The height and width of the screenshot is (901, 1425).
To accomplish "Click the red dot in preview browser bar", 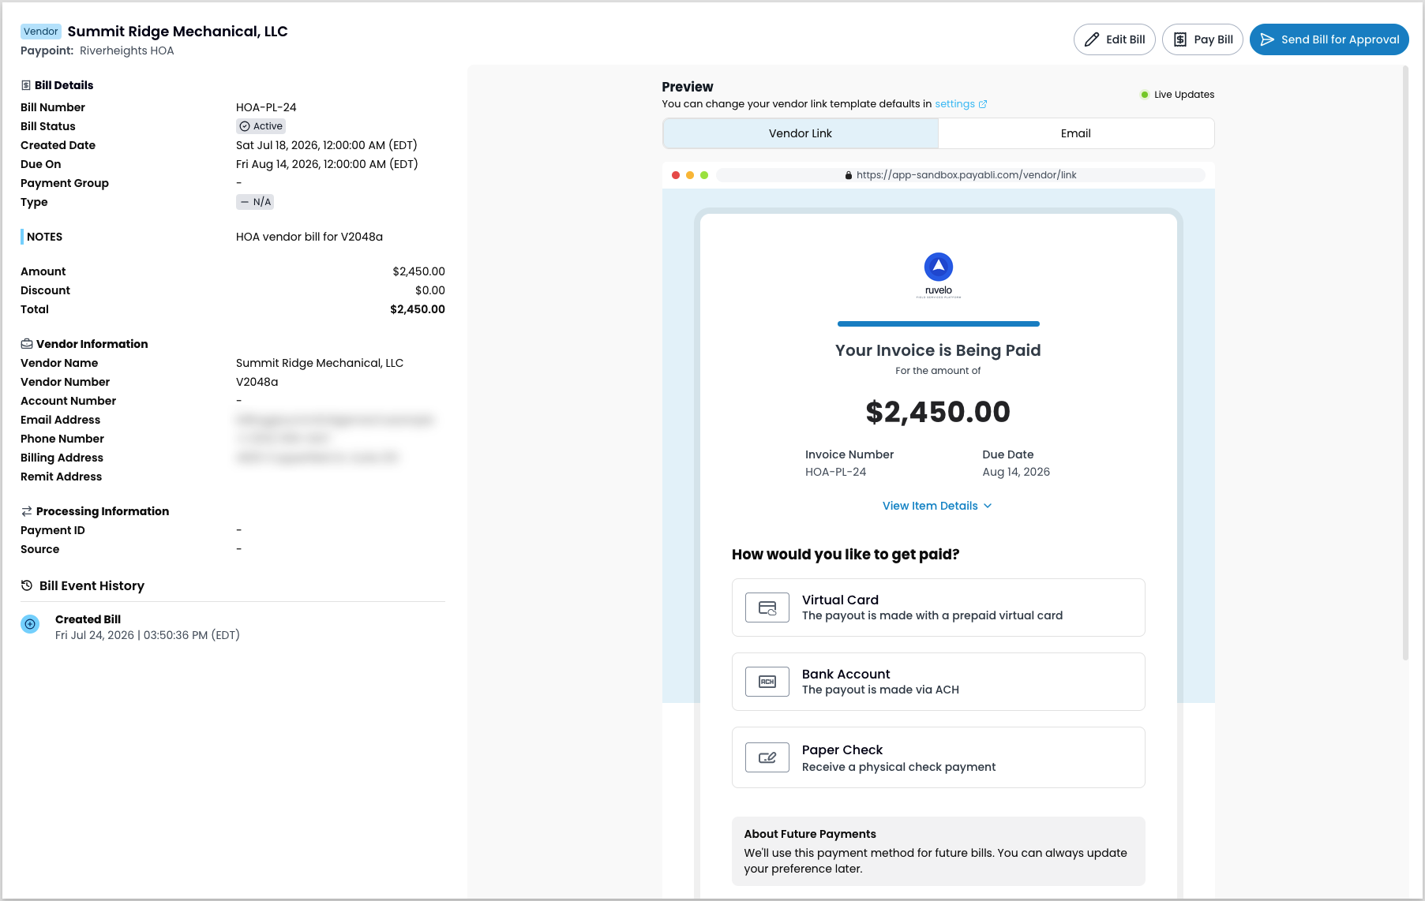I will (676, 175).
